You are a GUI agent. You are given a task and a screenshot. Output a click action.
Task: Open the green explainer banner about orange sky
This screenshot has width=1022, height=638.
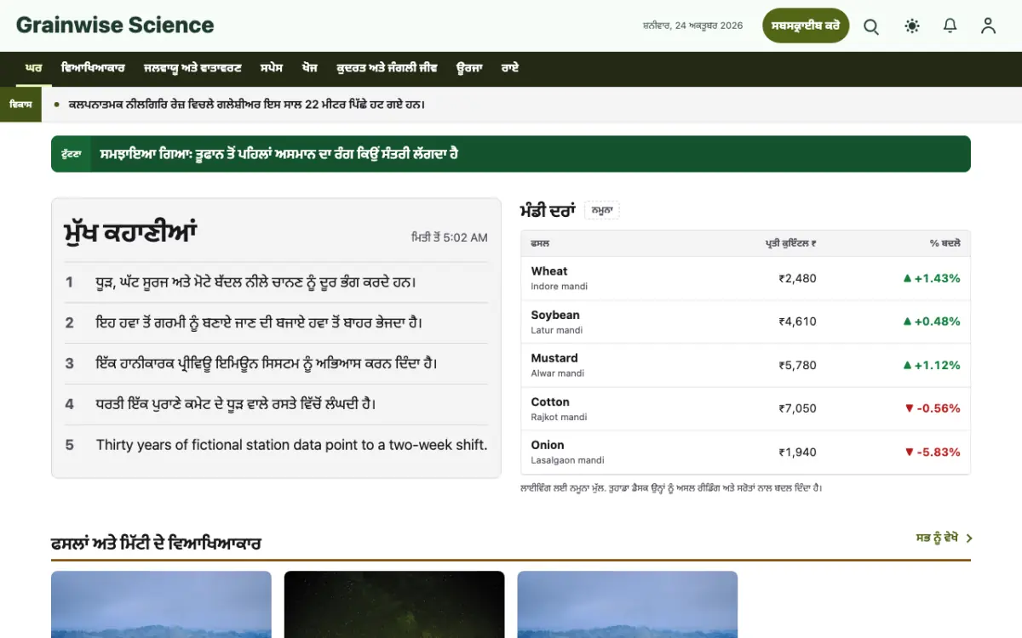[x=511, y=154]
